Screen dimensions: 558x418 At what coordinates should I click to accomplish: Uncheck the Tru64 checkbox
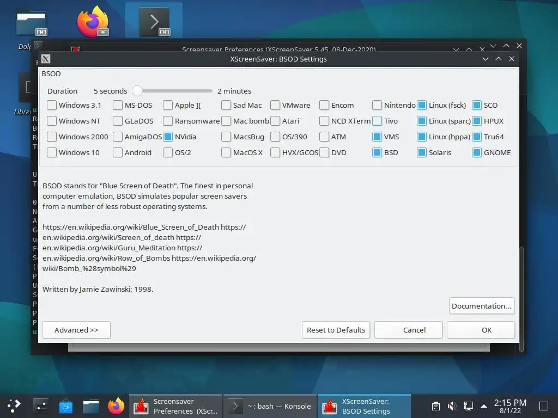click(x=477, y=137)
